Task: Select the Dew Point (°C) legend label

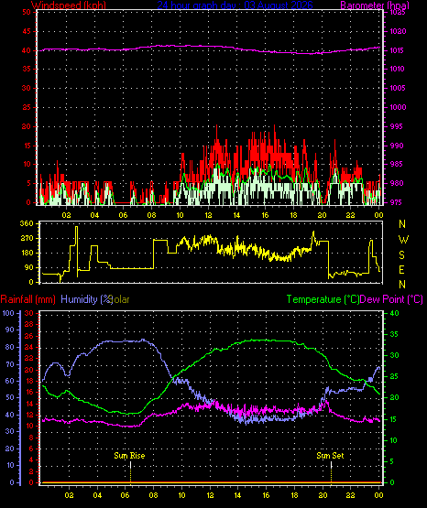Action: click(391, 299)
